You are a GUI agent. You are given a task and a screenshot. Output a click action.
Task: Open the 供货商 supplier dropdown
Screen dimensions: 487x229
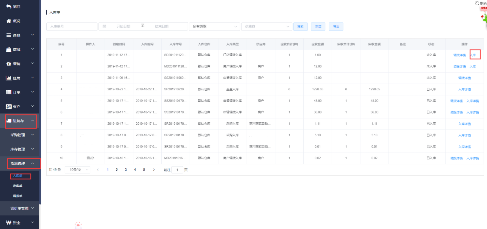click(x=267, y=26)
